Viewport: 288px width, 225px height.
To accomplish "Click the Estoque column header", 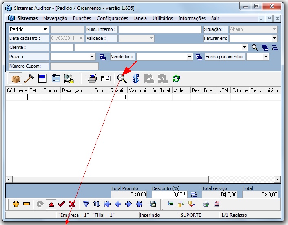I will [240, 90].
